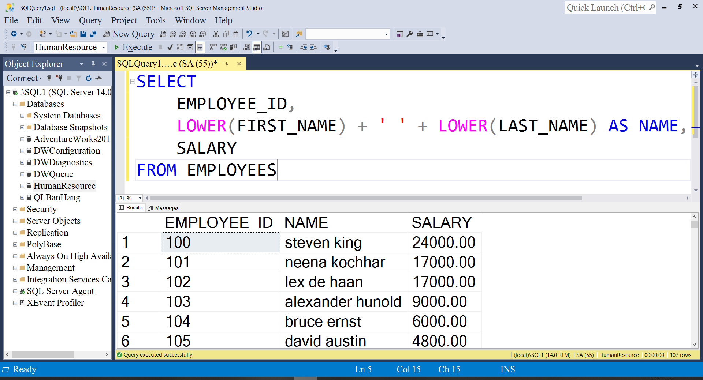
Task: Toggle Results to Text output mode
Action: pyautogui.click(x=247, y=47)
